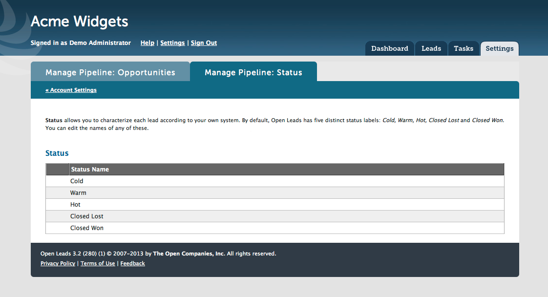Click the Help link in header
Viewport: 548px width, 297px height.
(147, 42)
